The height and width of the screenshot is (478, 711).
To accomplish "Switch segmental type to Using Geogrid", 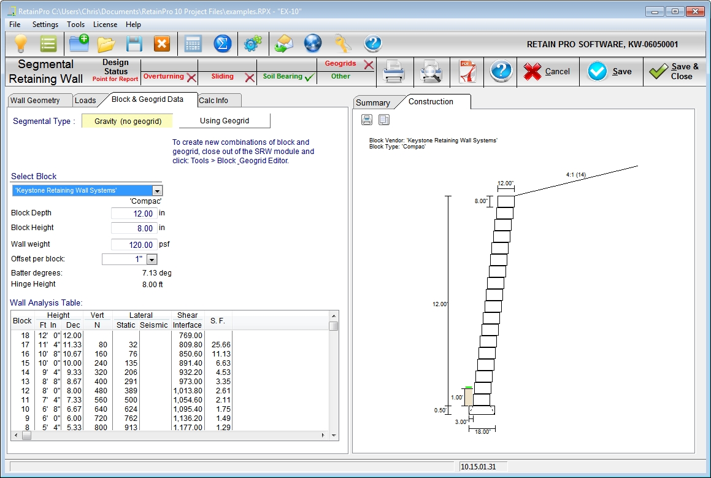I will pyautogui.click(x=225, y=121).
